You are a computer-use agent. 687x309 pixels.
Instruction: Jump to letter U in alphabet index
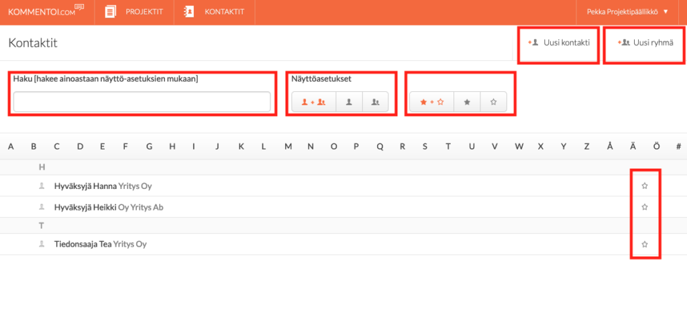click(x=472, y=147)
